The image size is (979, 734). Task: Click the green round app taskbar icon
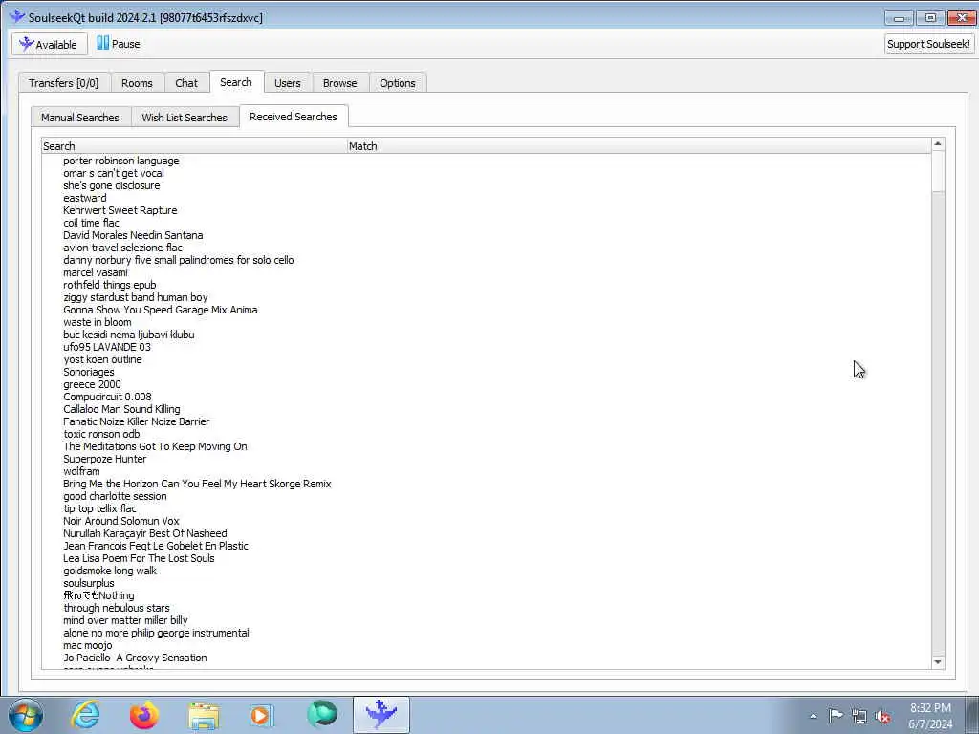321,715
